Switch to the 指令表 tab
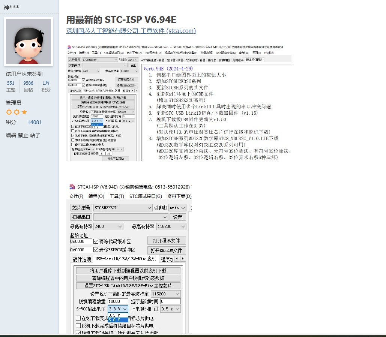This screenshot has width=386, height=337. click(212, 60)
